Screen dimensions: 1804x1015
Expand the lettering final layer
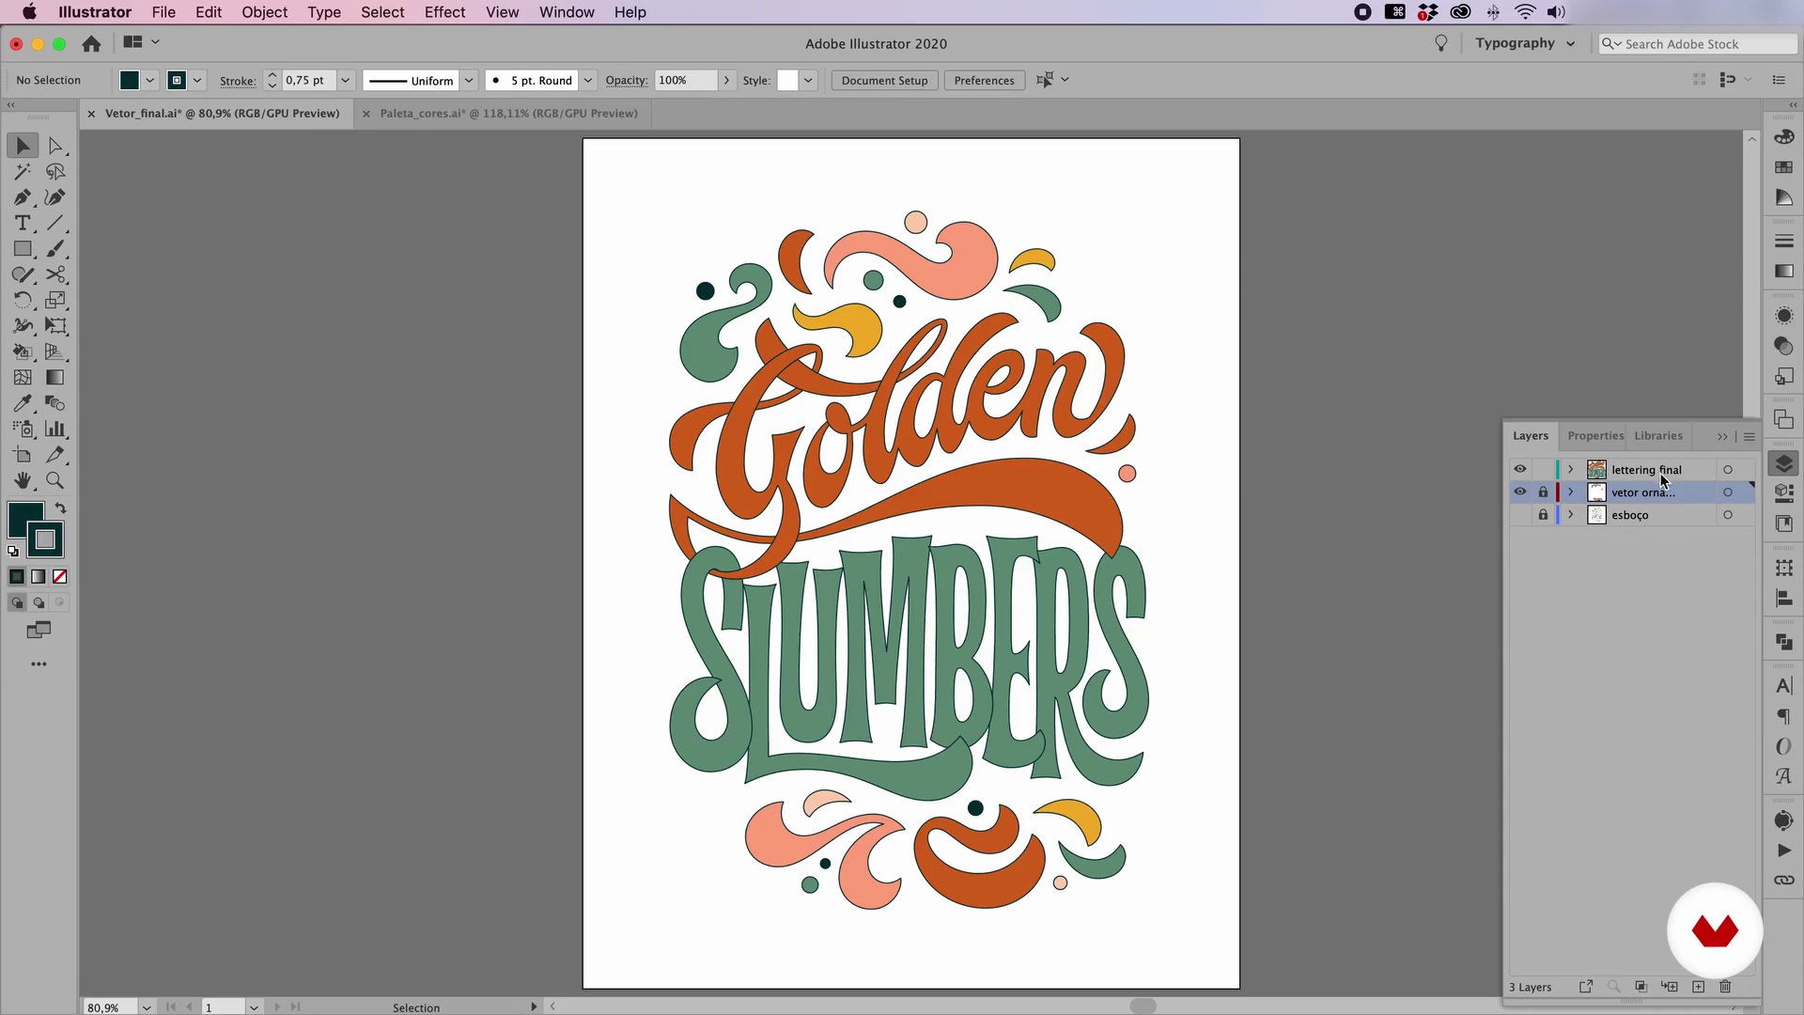pyautogui.click(x=1570, y=469)
